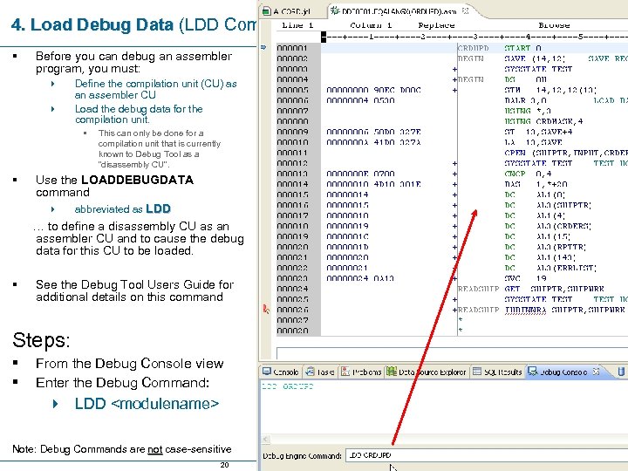This screenshot has height=471, width=628.
Task: Close the .asm editor tab
Action: click(x=465, y=11)
